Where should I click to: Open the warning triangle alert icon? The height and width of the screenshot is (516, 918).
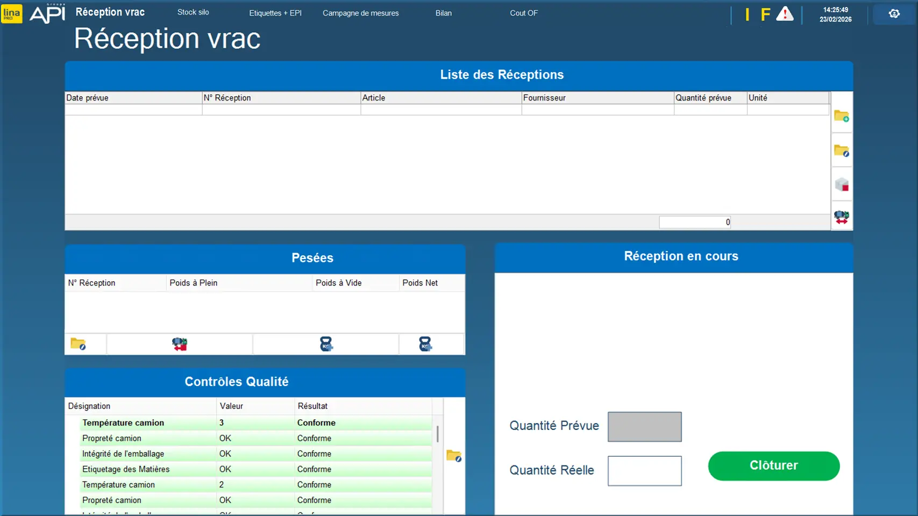pos(785,14)
